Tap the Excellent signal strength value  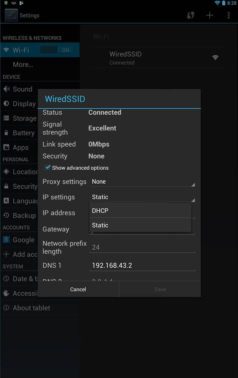102,128
